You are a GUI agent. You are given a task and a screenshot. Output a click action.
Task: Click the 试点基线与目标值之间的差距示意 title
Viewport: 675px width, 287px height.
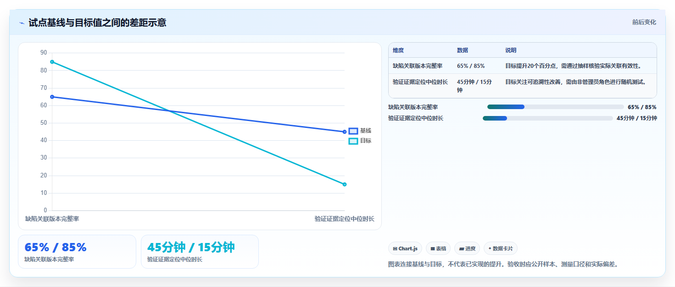pyautogui.click(x=97, y=22)
